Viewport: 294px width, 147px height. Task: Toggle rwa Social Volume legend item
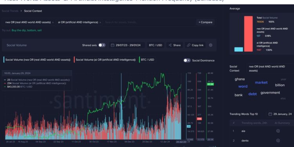[x=37, y=60]
